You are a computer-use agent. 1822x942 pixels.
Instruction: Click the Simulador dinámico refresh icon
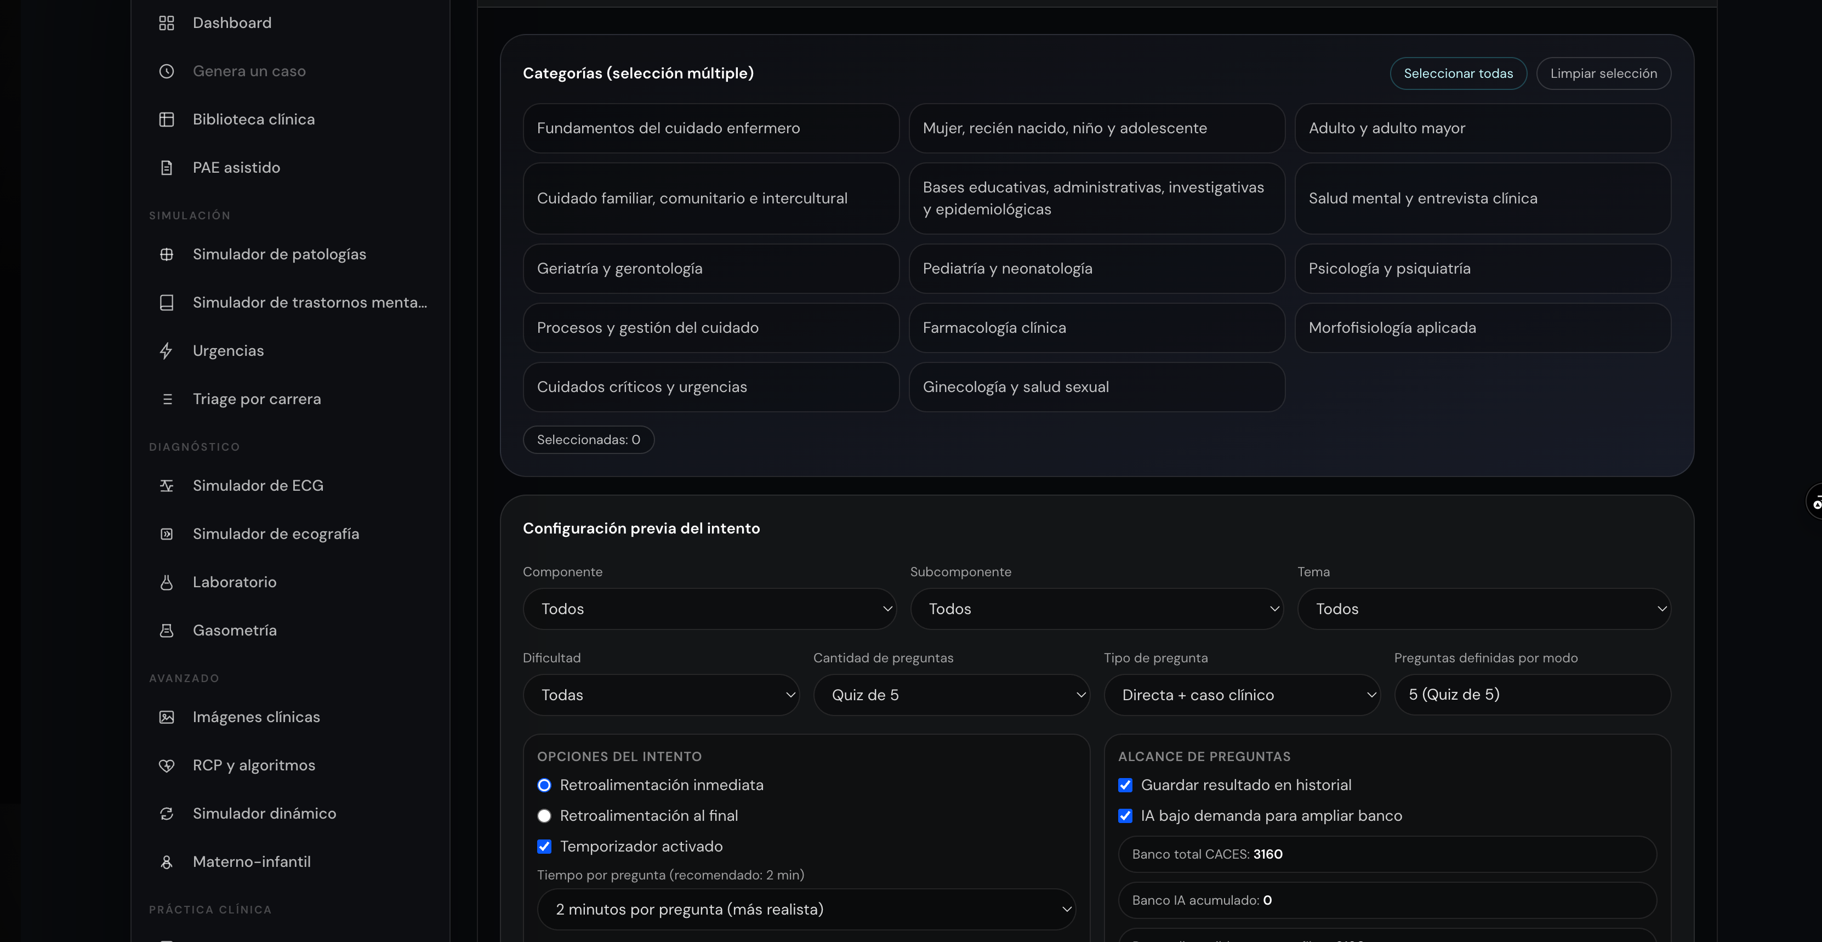point(166,814)
